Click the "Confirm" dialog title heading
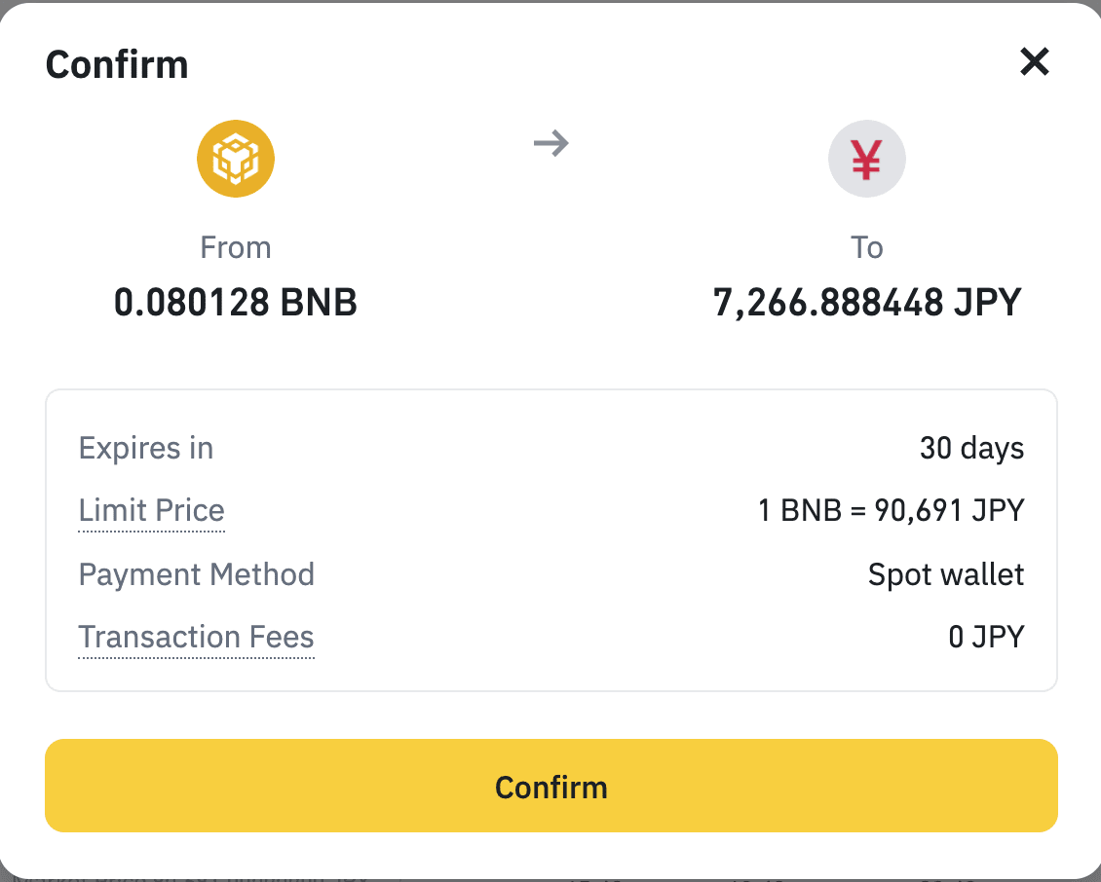This screenshot has height=882, width=1101. (117, 65)
